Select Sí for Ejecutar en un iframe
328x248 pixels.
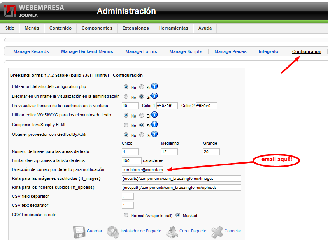click(x=142, y=97)
